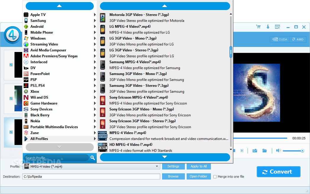Expand the Mobile Phone submenu arrow
The image size is (310, 194).
click(95, 32)
